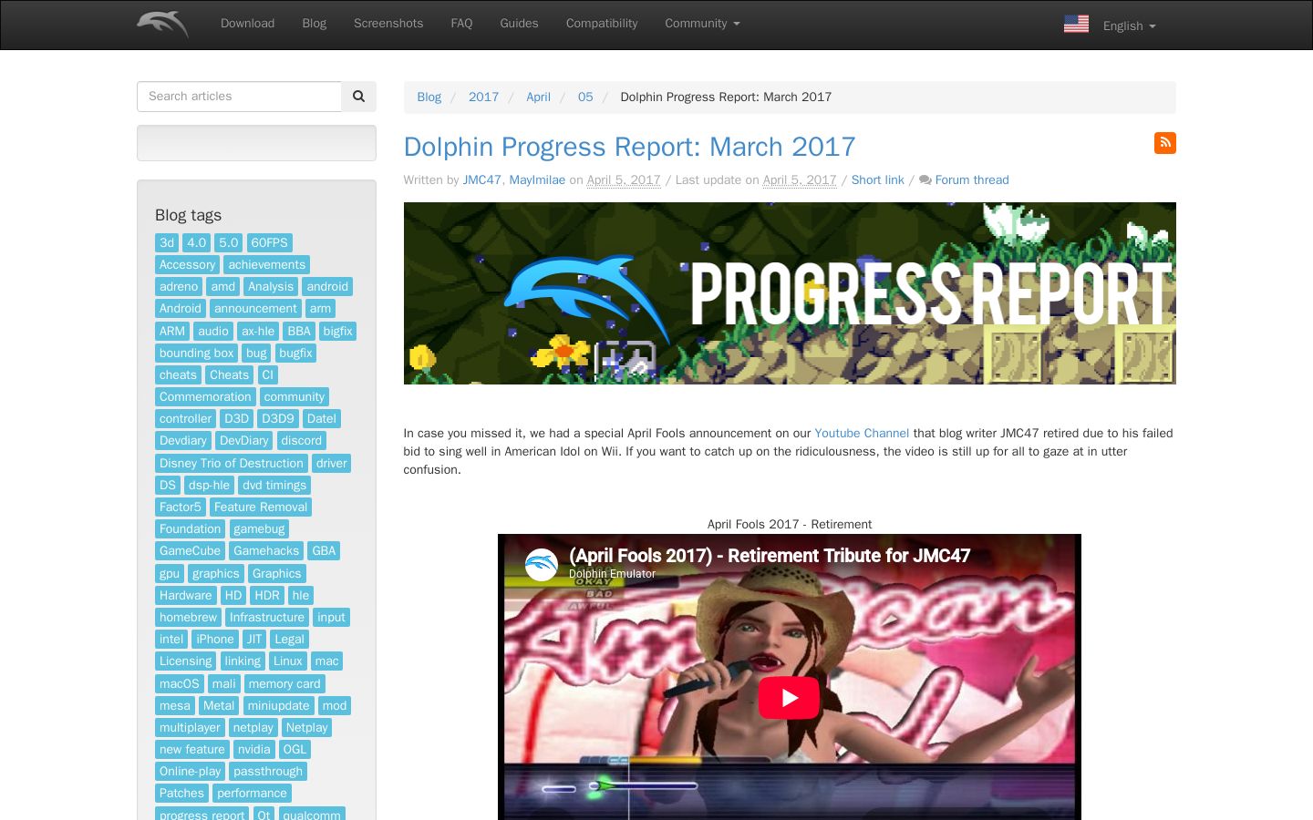Select the new feature tag
The height and width of the screenshot is (820, 1313).
point(191,750)
